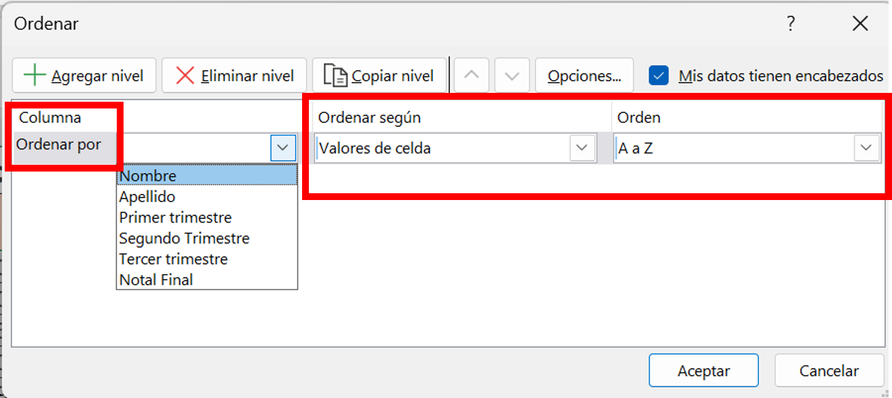Viewport: 892px width, 398px height.
Task: Expand the A a Z order dropdown
Action: 866,148
